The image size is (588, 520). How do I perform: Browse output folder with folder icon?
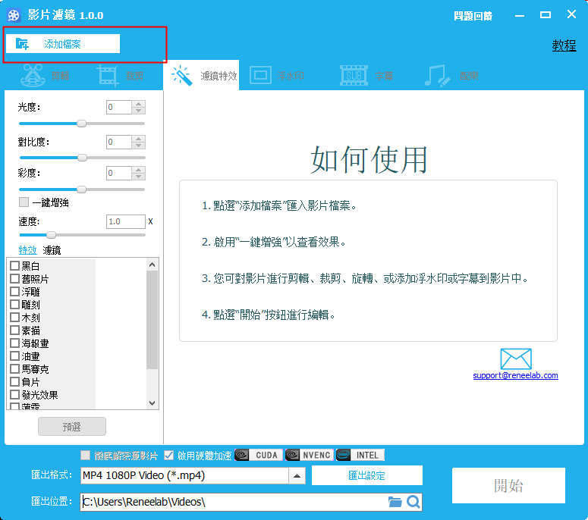(x=395, y=502)
